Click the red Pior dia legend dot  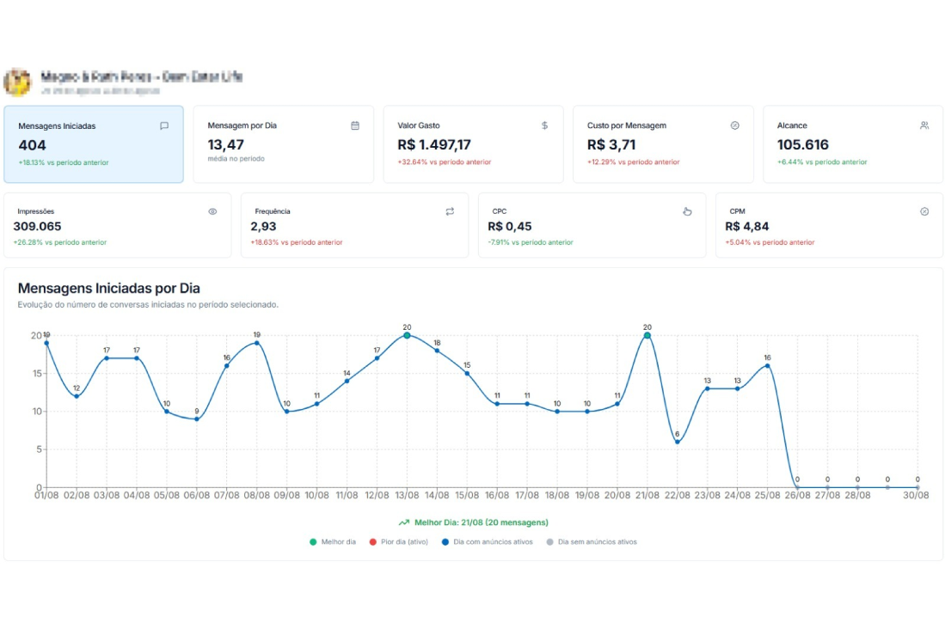[372, 542]
